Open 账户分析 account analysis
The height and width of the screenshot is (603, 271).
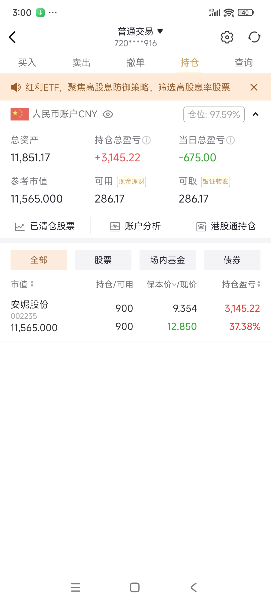(x=135, y=226)
